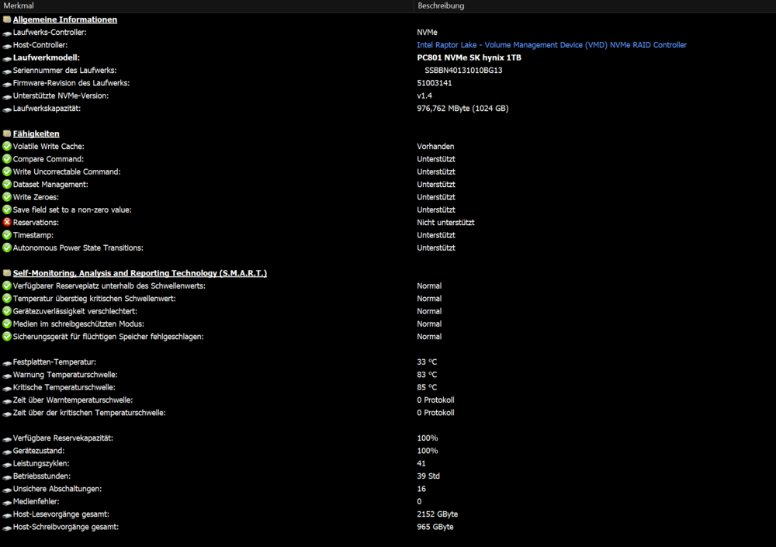Select the Betriebsstunden row

tap(41, 476)
